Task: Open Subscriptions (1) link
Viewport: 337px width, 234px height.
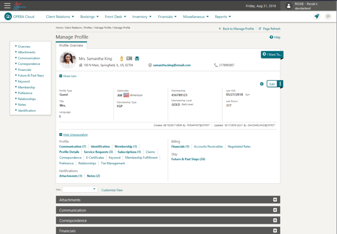Action: [x=129, y=152]
